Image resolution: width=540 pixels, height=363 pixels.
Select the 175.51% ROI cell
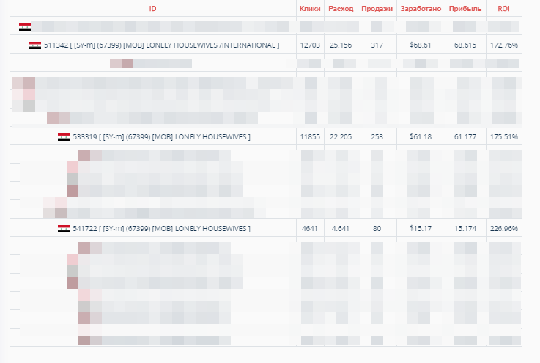[x=504, y=137]
